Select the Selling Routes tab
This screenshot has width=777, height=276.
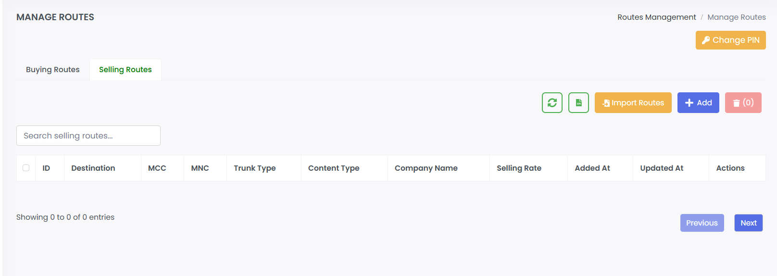tap(125, 70)
